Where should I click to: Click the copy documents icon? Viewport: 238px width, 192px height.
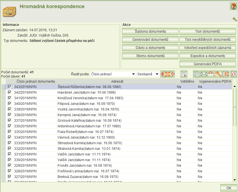(x=197, y=74)
